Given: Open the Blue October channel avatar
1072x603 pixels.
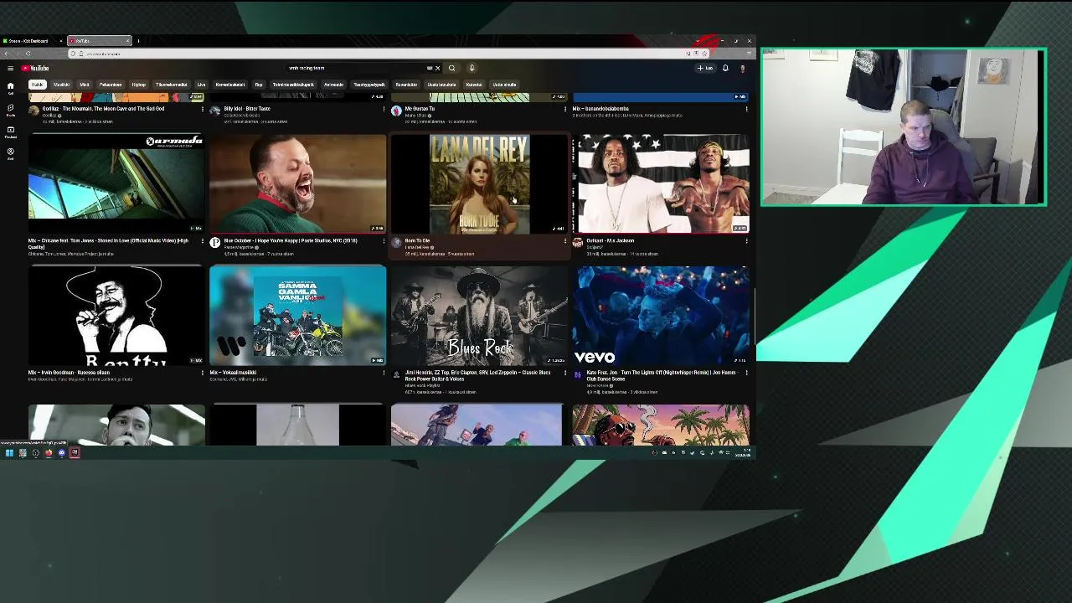Looking at the screenshot, I should pyautogui.click(x=215, y=243).
